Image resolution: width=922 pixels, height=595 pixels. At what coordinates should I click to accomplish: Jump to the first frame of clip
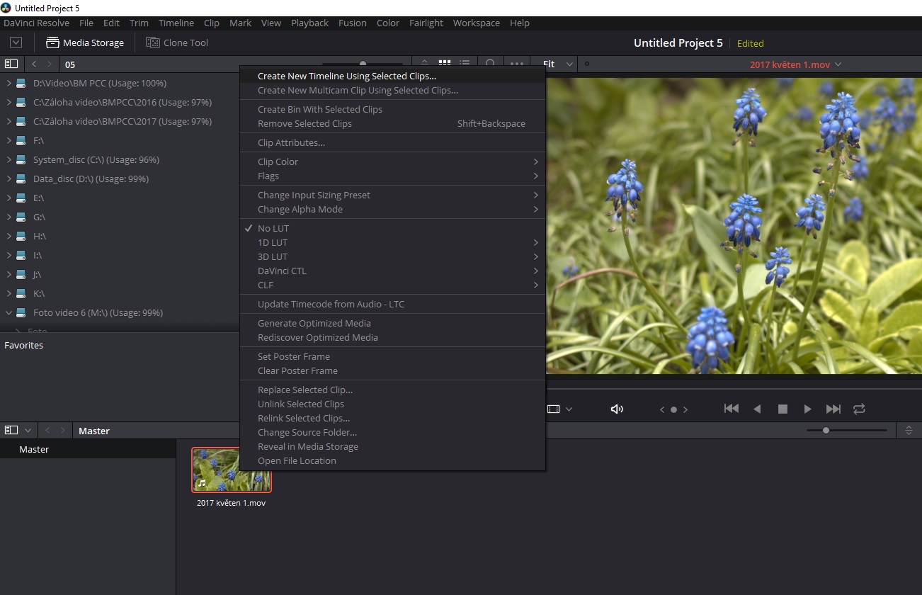click(x=732, y=409)
